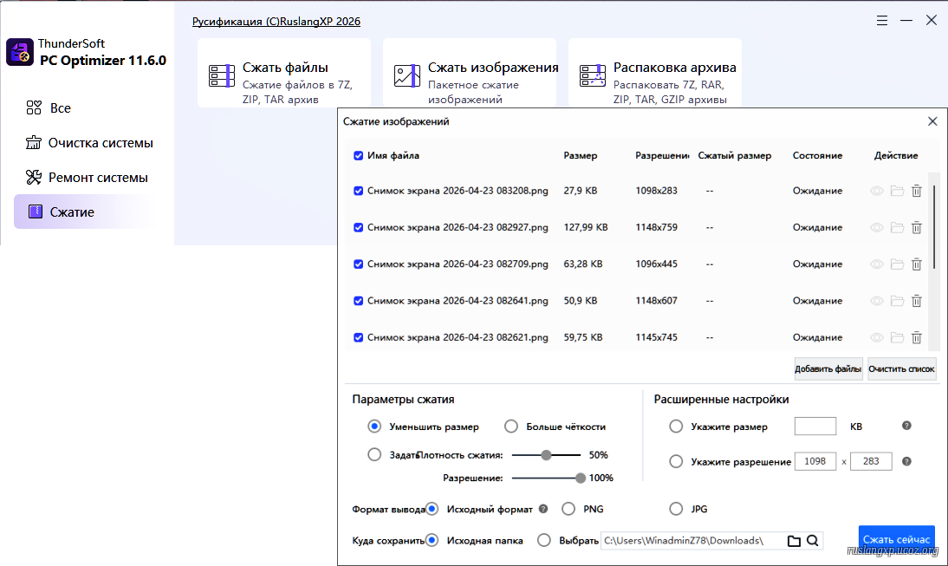This screenshot has width=948, height=566.
Task: Click the Добавить файлы button
Action: click(828, 369)
